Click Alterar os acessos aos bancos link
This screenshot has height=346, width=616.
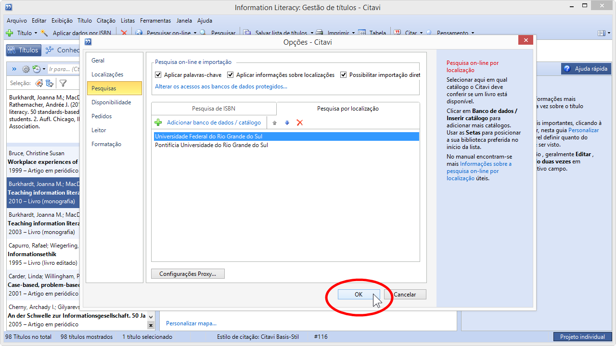[221, 86]
